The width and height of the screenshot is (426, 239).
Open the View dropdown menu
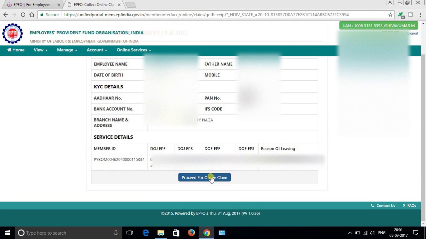[40, 50]
